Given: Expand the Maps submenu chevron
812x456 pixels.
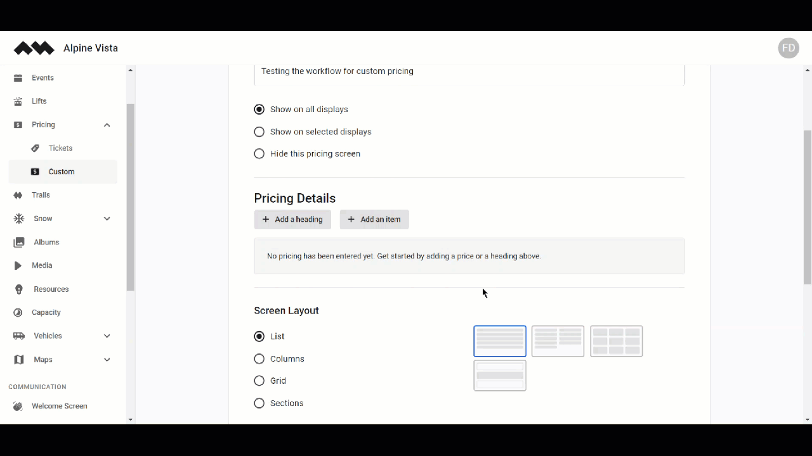Looking at the screenshot, I should [x=107, y=360].
